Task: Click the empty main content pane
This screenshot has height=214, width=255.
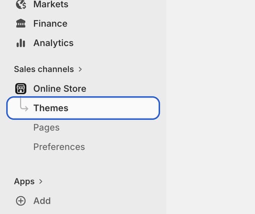Action: [x=211, y=104]
